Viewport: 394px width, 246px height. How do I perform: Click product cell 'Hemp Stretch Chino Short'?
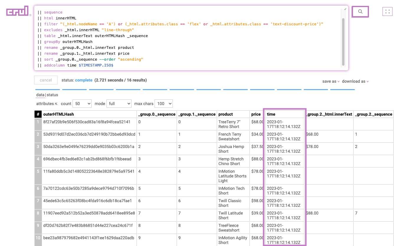233,161
